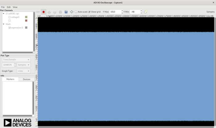Click the Plot Channels horizontal scrollbar

pos(18,52)
